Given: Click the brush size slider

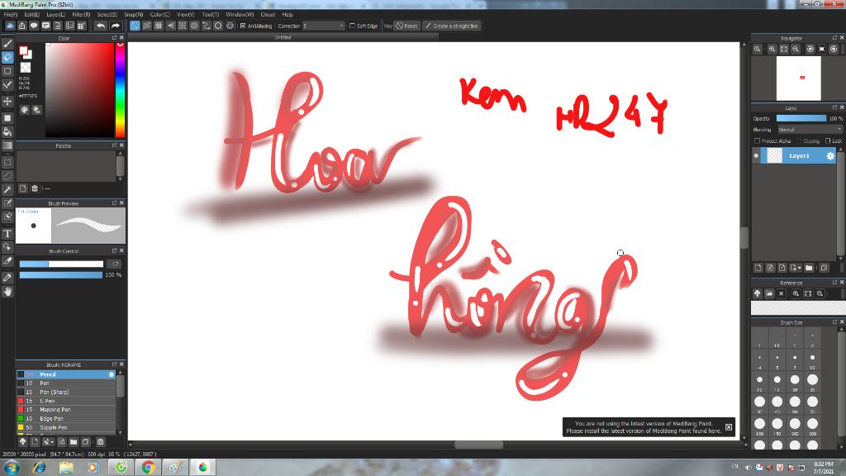Looking at the screenshot, I should coord(61,264).
